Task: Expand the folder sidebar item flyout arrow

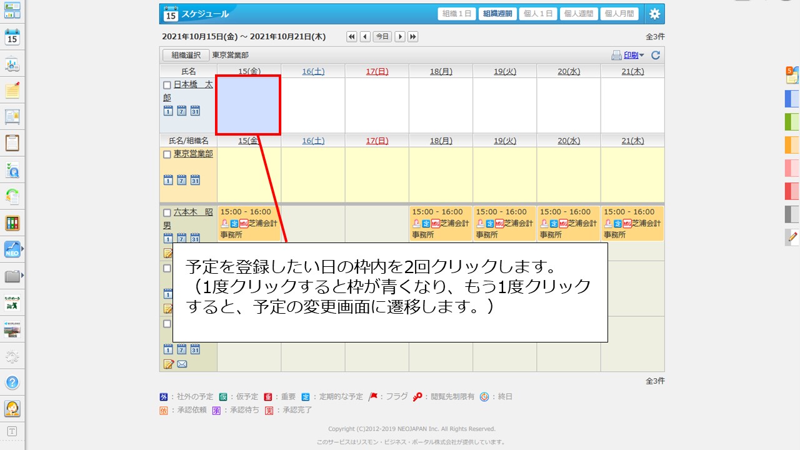Action: 22,275
